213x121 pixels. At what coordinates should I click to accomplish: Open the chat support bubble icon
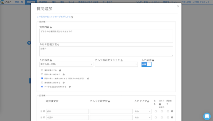(207, 116)
